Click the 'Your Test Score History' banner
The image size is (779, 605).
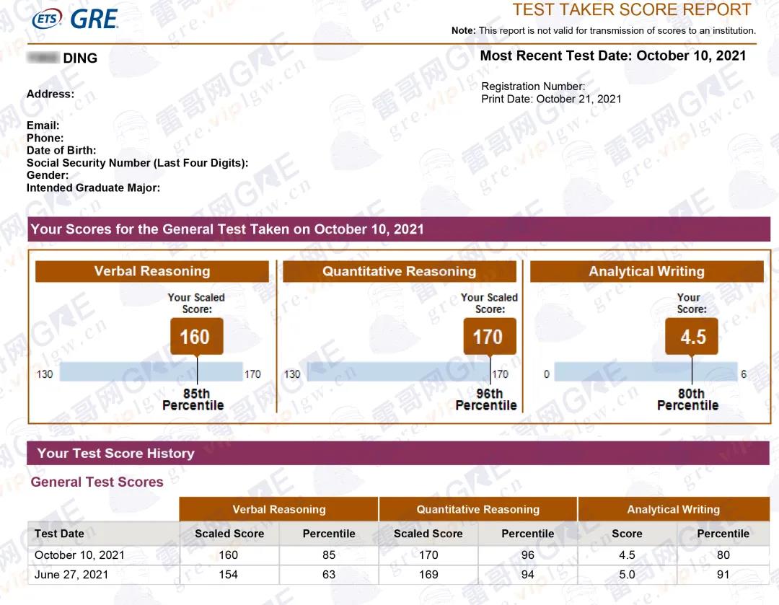pyautogui.click(x=398, y=453)
